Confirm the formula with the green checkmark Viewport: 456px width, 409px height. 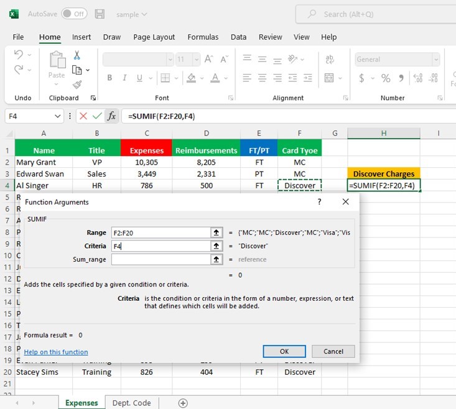(x=97, y=116)
